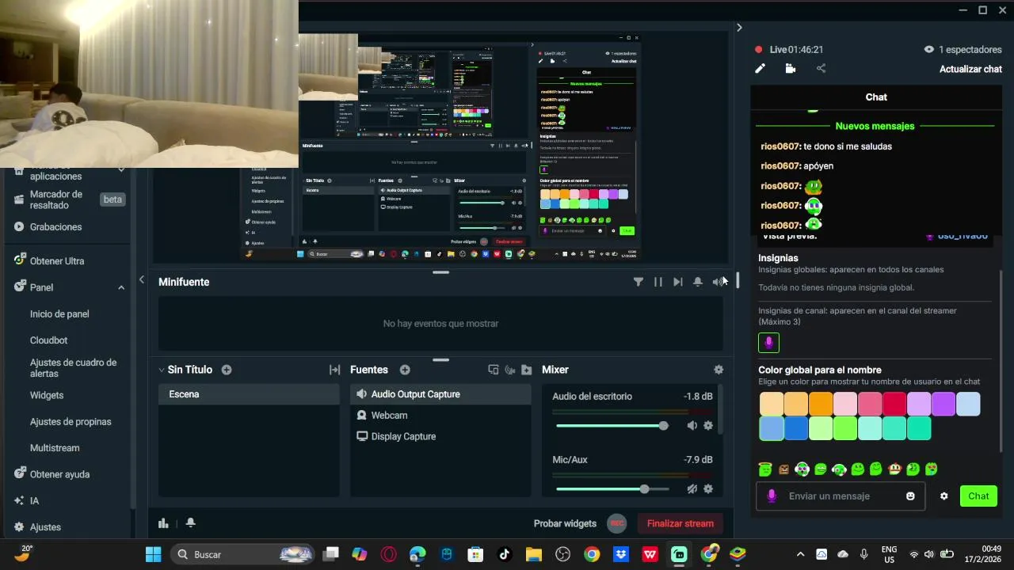
Task: Open Ajustes de cuadro de alertas
Action: pyautogui.click(x=73, y=368)
